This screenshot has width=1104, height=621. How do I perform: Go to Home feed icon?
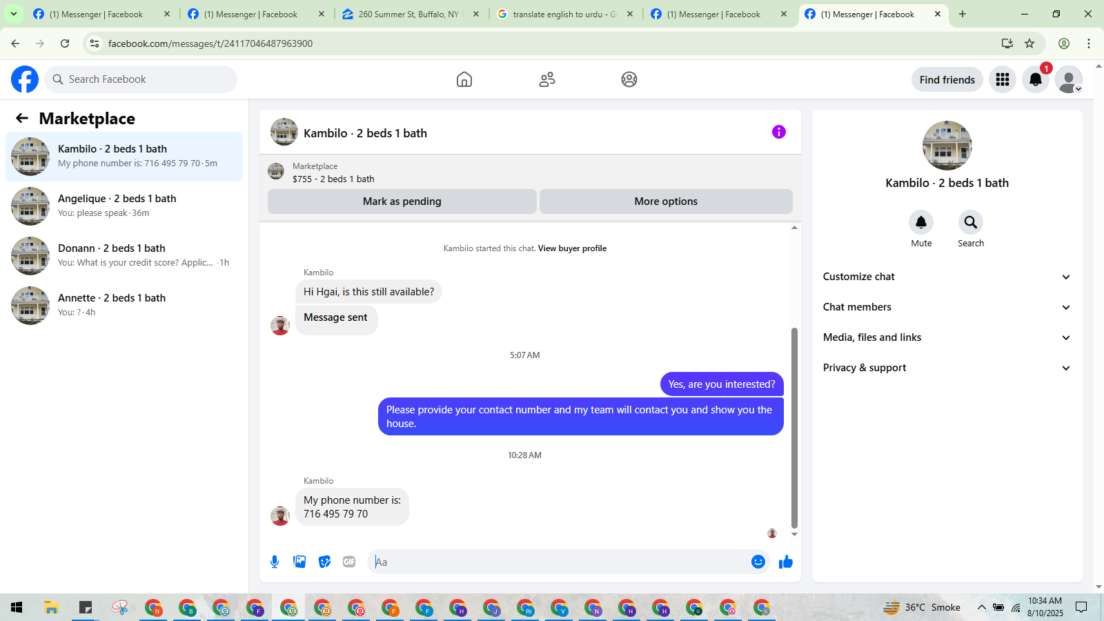click(464, 79)
